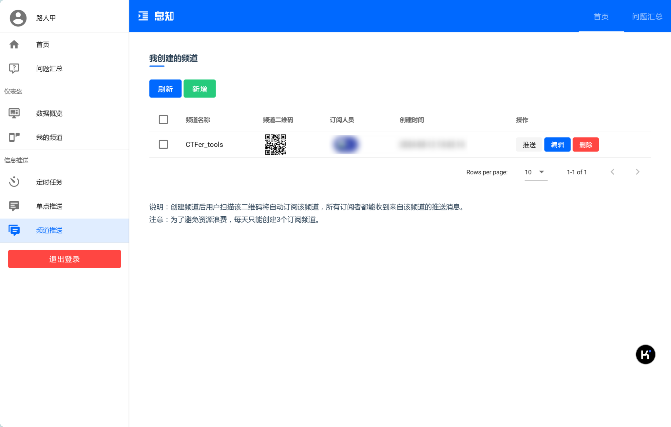Click the 单点推送 chat bubble icon
This screenshot has height=427, width=671.
tap(14, 206)
